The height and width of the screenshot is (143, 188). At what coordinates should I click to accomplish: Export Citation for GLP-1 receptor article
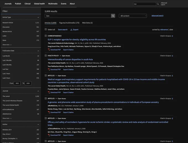(68, 50)
